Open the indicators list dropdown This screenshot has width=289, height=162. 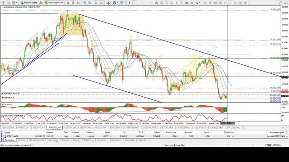coord(108,3)
